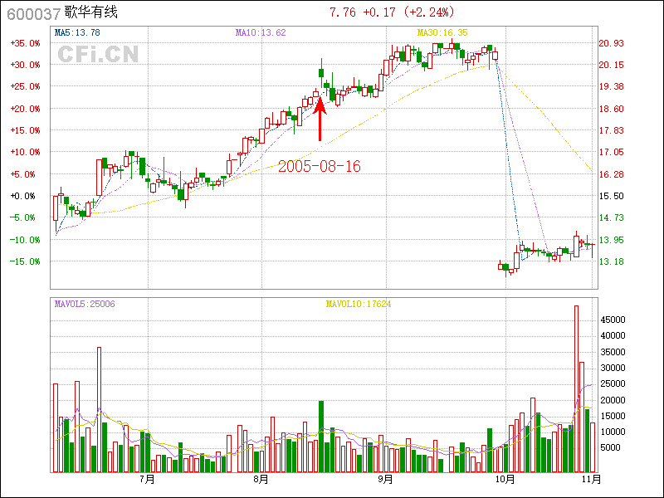
Task: Click the 35000 volume axis label
Action: [x=613, y=352]
